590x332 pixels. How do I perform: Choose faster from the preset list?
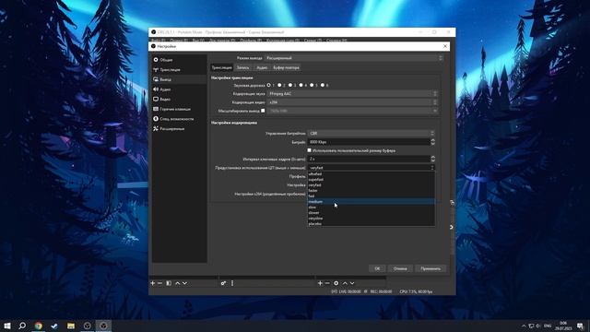tap(372, 191)
